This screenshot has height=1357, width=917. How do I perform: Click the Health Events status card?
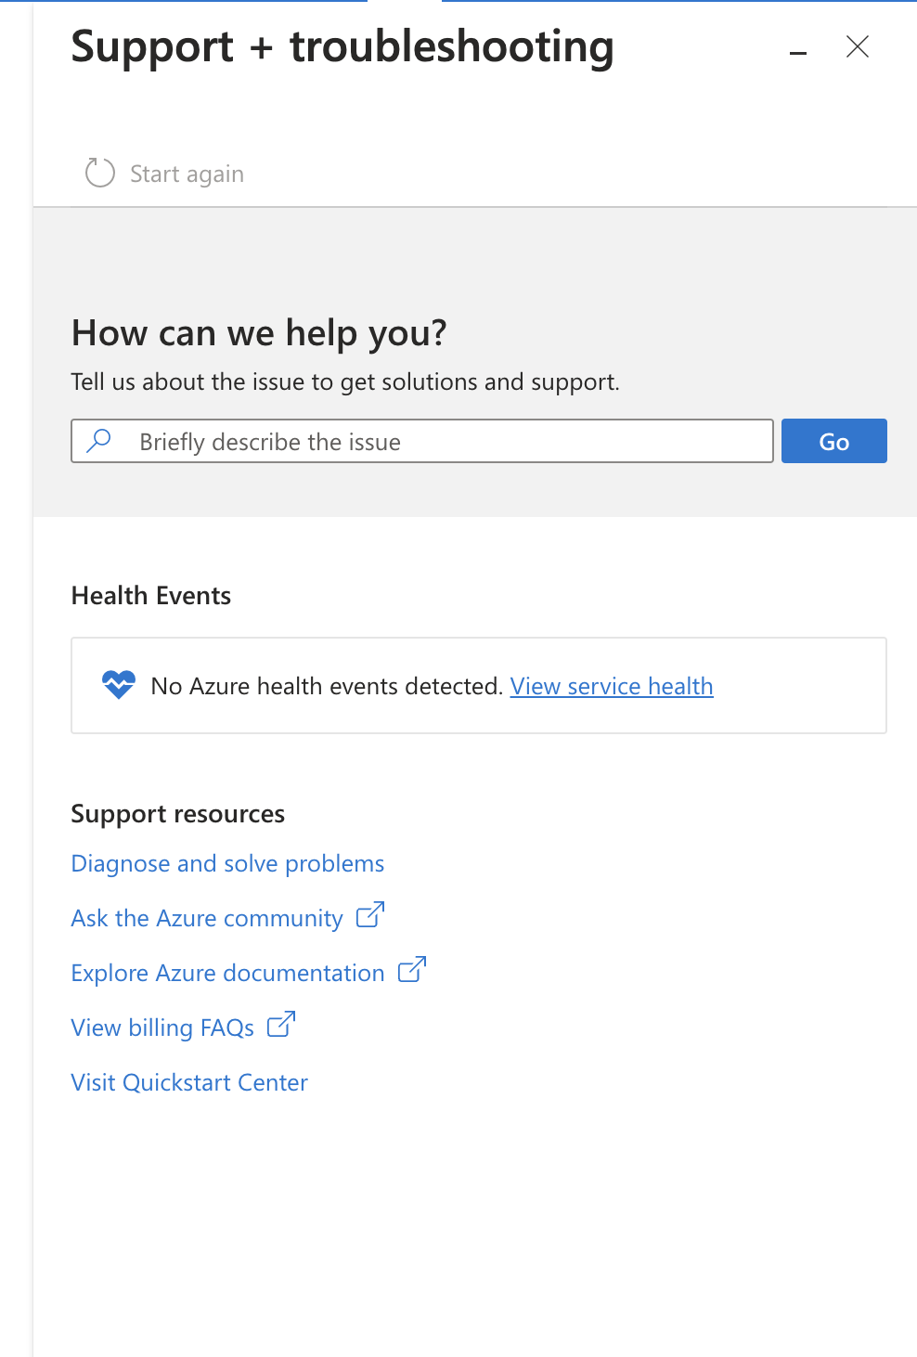[x=479, y=685]
